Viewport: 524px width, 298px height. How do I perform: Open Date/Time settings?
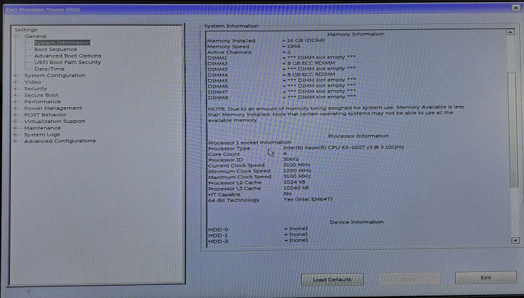coord(49,69)
